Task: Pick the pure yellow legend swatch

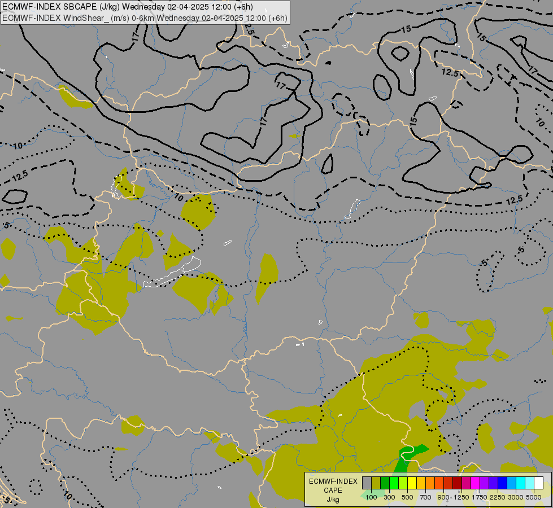Action: pyautogui.click(x=412, y=483)
